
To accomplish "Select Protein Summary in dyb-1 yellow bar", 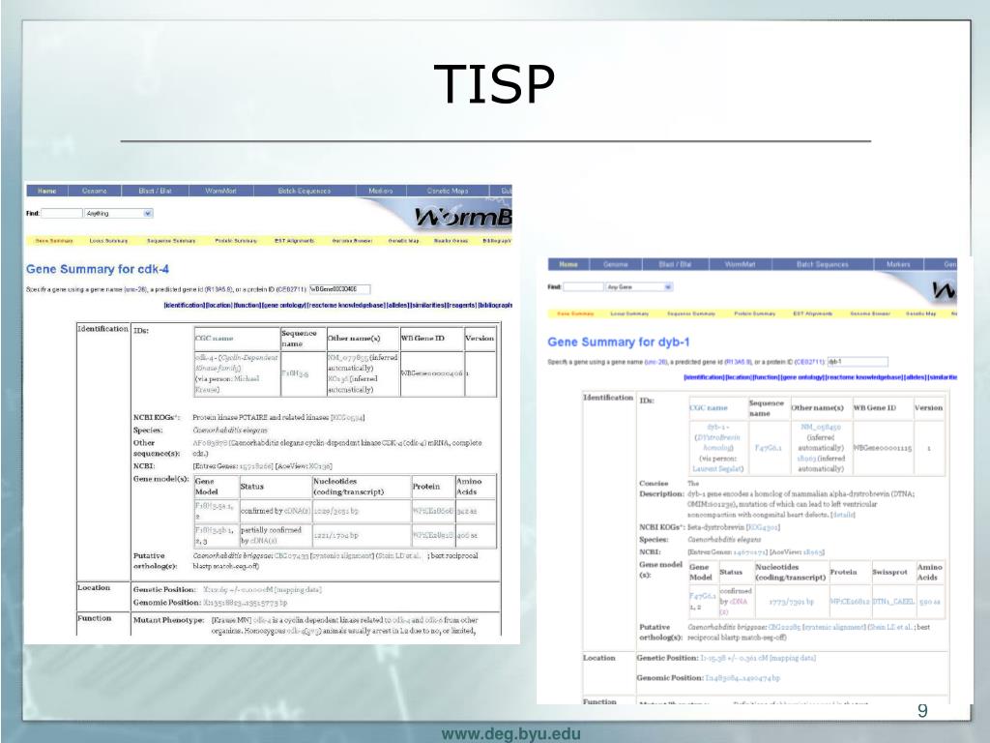I will tap(754, 314).
